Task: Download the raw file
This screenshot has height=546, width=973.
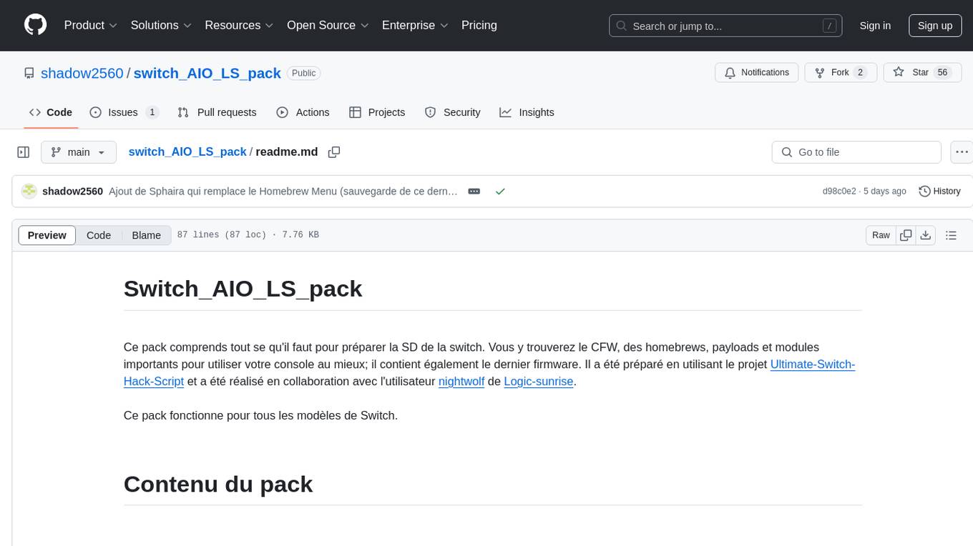Action: [925, 235]
